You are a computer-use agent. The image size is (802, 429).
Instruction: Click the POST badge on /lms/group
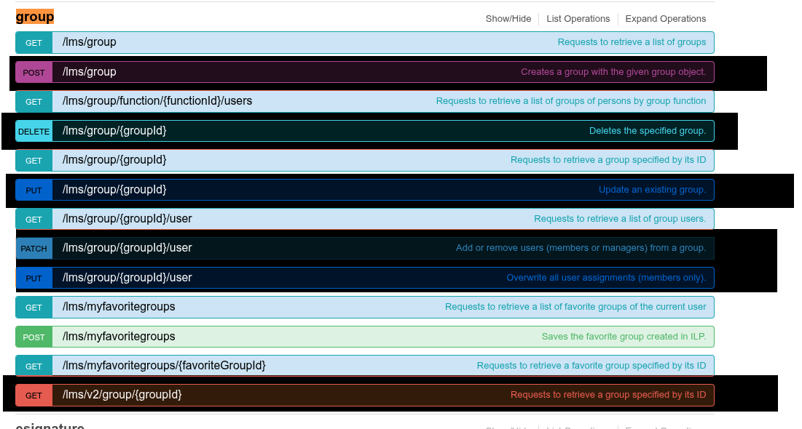(33, 72)
